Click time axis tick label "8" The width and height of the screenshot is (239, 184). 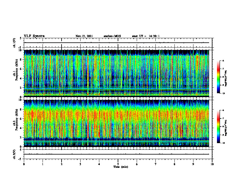point(174,164)
